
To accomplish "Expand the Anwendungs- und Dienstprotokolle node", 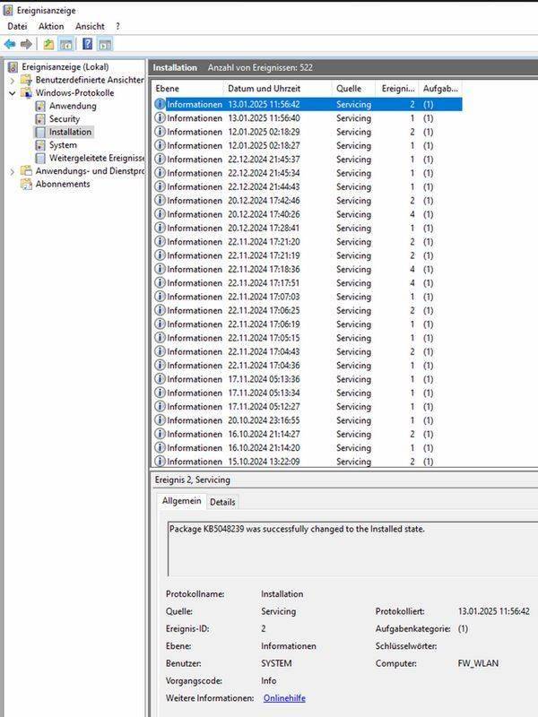I will point(13,171).
